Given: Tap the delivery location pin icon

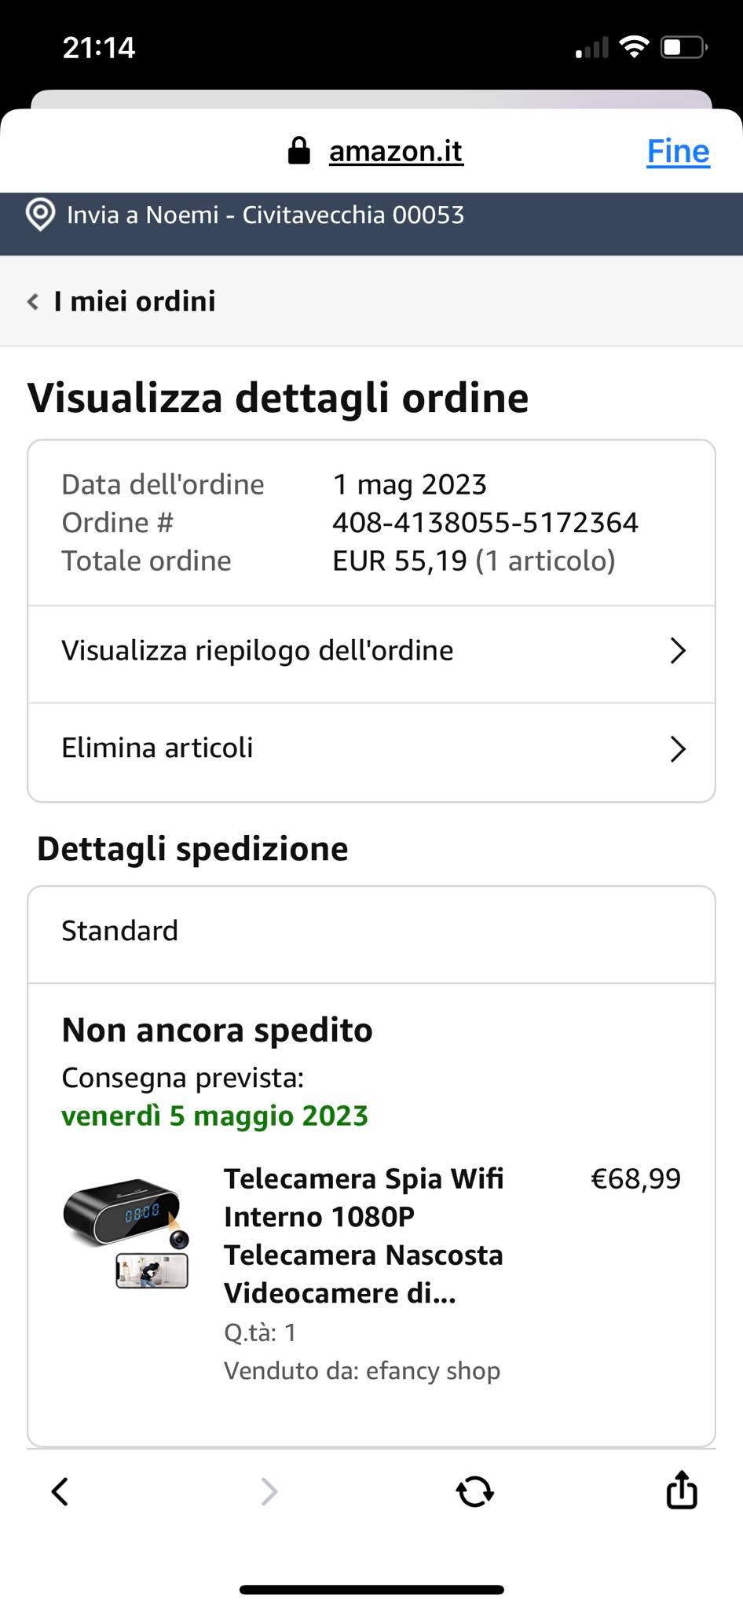Looking at the screenshot, I should (x=40, y=215).
